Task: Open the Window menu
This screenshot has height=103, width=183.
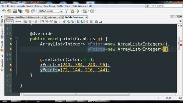Action: coord(82,6)
